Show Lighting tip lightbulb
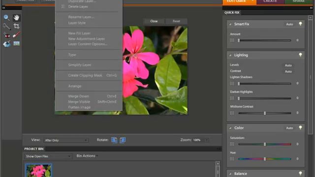 pos(300,55)
